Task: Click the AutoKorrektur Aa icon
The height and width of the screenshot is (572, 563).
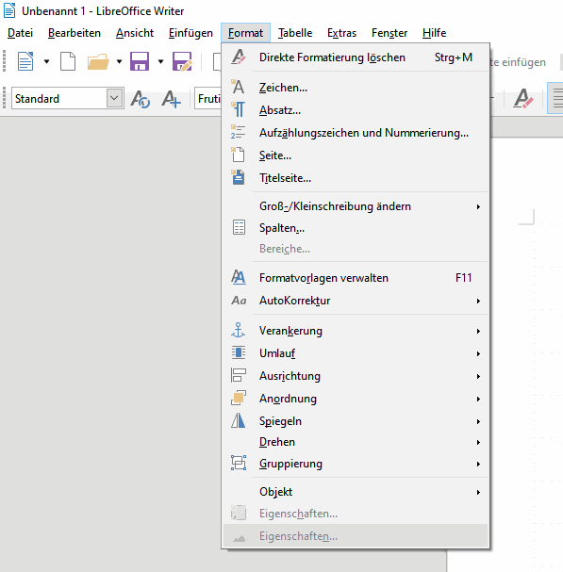Action: (239, 301)
